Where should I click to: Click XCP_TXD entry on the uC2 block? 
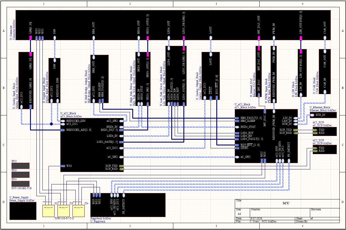click(x=114, y=166)
